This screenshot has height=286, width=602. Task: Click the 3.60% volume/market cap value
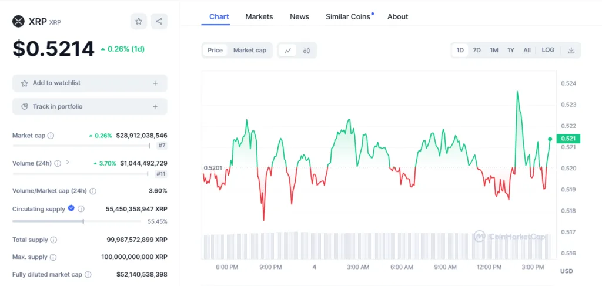pyautogui.click(x=158, y=191)
